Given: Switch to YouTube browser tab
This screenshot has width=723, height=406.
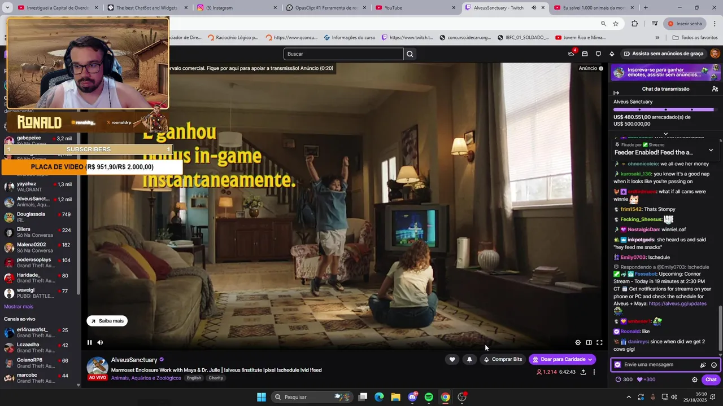Looking at the screenshot, I should pos(415,8).
